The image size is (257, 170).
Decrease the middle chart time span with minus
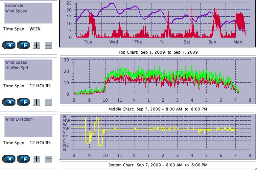[48, 102]
